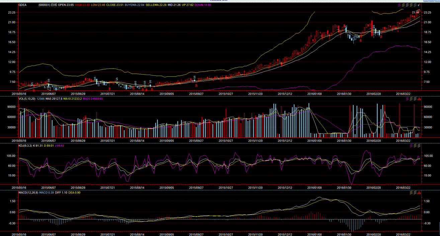Restore the window using title bar button
440x236 pixels.
coord(432,1)
